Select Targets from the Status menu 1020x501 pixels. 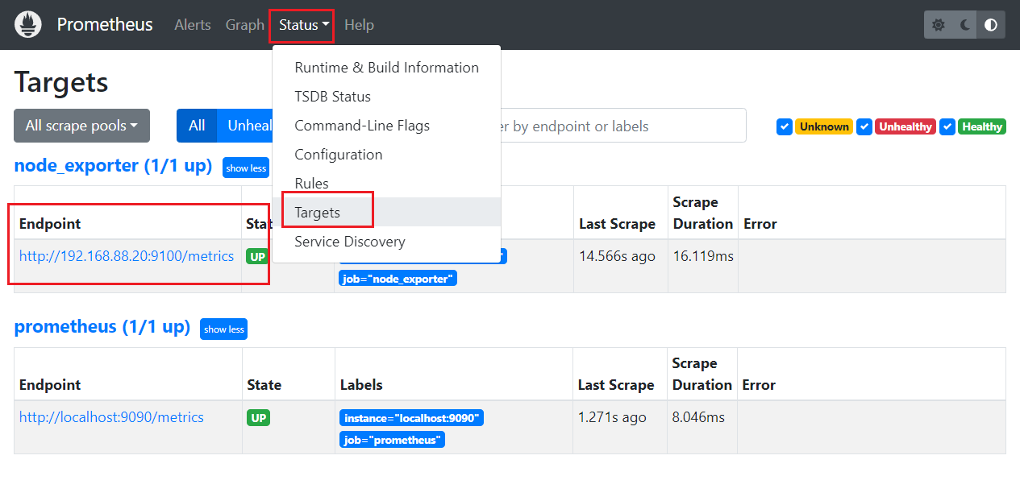(318, 213)
